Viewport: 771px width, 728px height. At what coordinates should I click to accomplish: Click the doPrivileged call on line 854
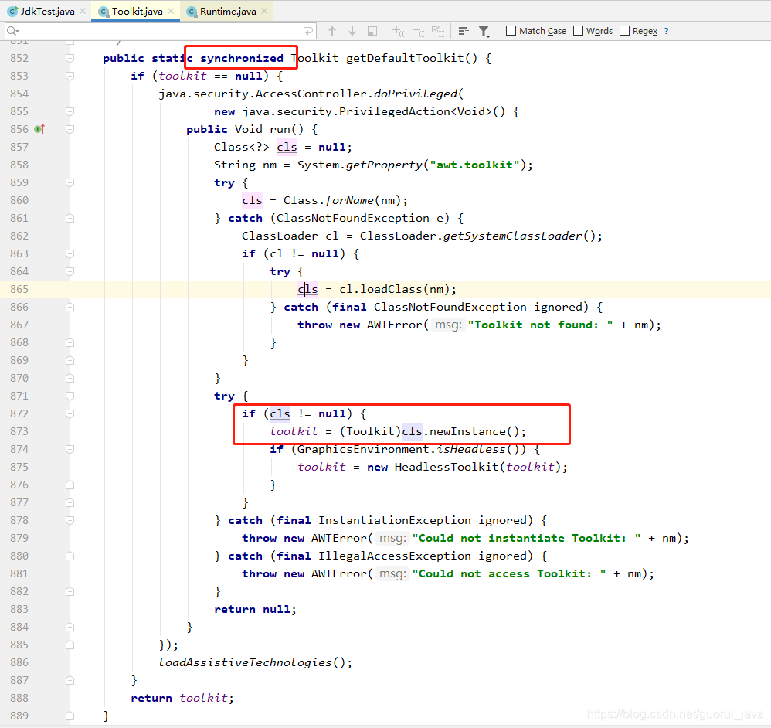tap(415, 94)
